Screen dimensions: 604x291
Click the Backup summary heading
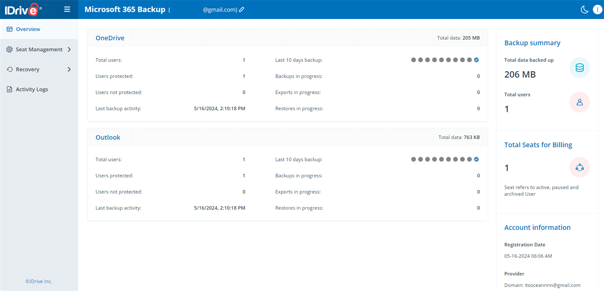coord(532,43)
